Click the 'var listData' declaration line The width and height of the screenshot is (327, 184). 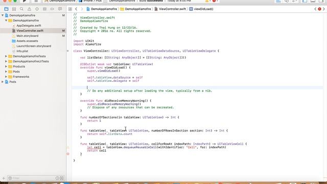(133, 58)
